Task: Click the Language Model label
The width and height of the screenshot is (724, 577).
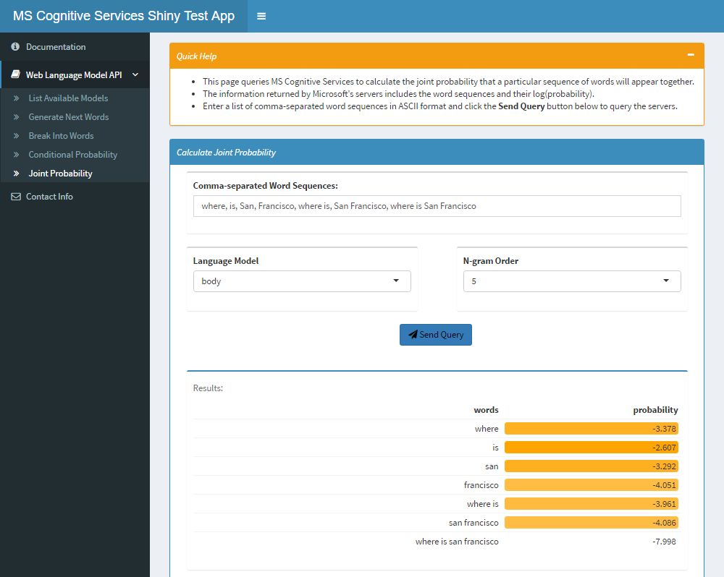Action: click(226, 261)
